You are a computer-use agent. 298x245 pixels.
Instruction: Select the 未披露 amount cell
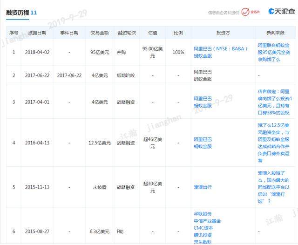coord(100,187)
